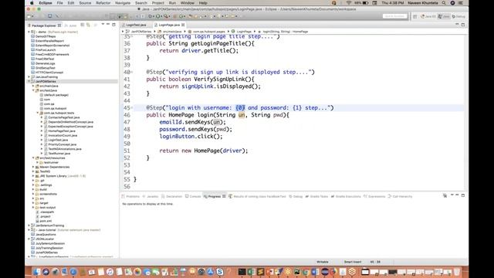Viewport: 494px width, 278px height.
Task: Open the Gradle Tasks view tab
Action: click(x=316, y=196)
